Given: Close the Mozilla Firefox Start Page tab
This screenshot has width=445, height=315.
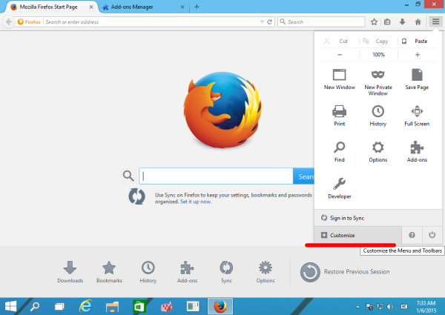Looking at the screenshot, I should coord(91,7).
